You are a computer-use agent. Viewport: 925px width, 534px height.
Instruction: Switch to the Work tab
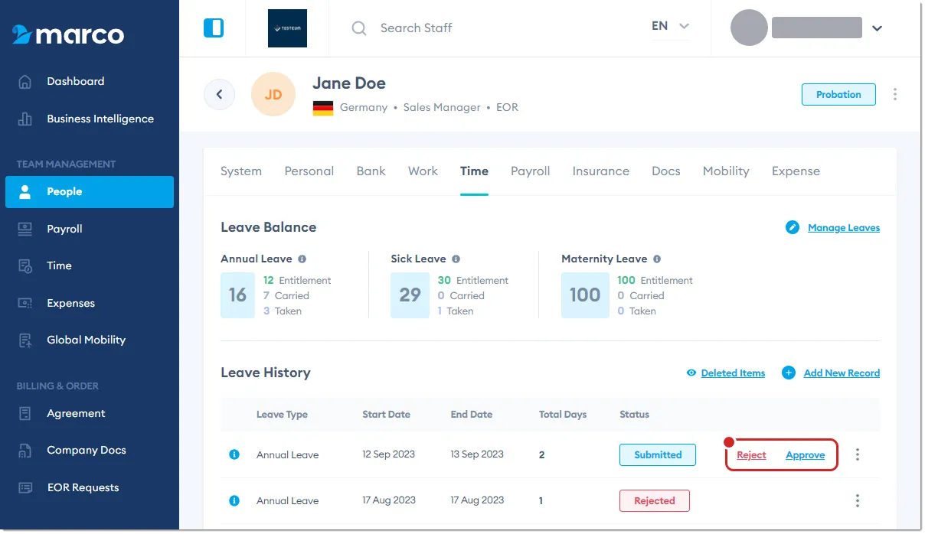[x=423, y=171]
